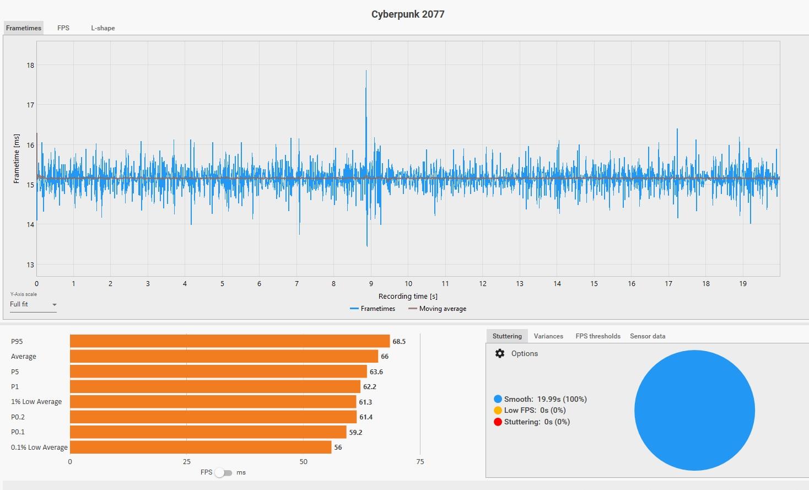Click the Cyberpunk 2077 chart title

coord(408,14)
